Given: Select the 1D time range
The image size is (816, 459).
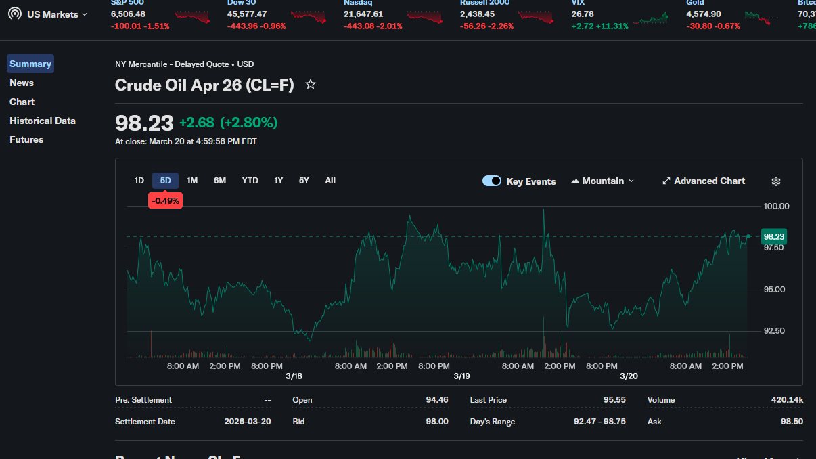Looking at the screenshot, I should [139, 181].
